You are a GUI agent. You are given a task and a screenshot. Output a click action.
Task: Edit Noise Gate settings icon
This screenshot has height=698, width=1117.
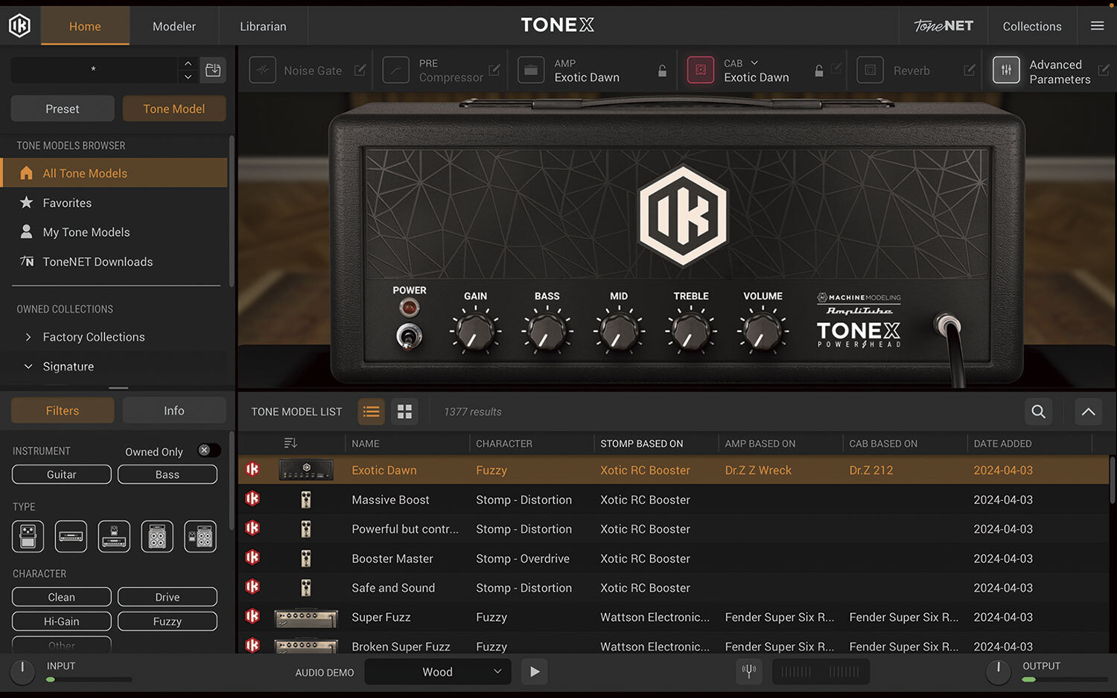click(x=360, y=70)
